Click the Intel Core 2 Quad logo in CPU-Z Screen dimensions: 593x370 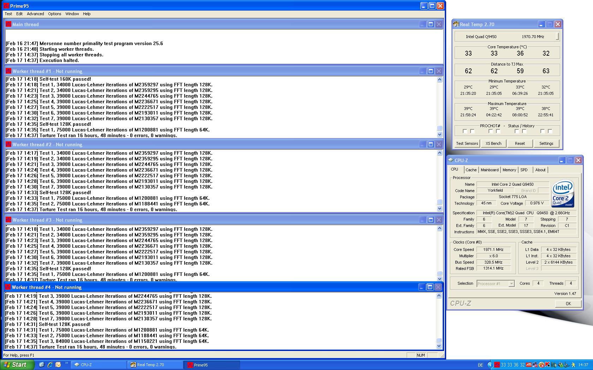coord(562,194)
